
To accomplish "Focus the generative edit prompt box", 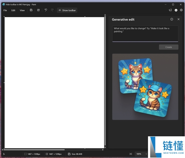I will click(x=145, y=34).
